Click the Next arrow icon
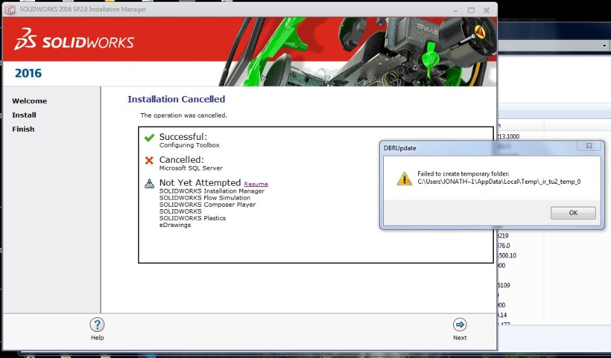The width and height of the screenshot is (611, 358). (460, 324)
